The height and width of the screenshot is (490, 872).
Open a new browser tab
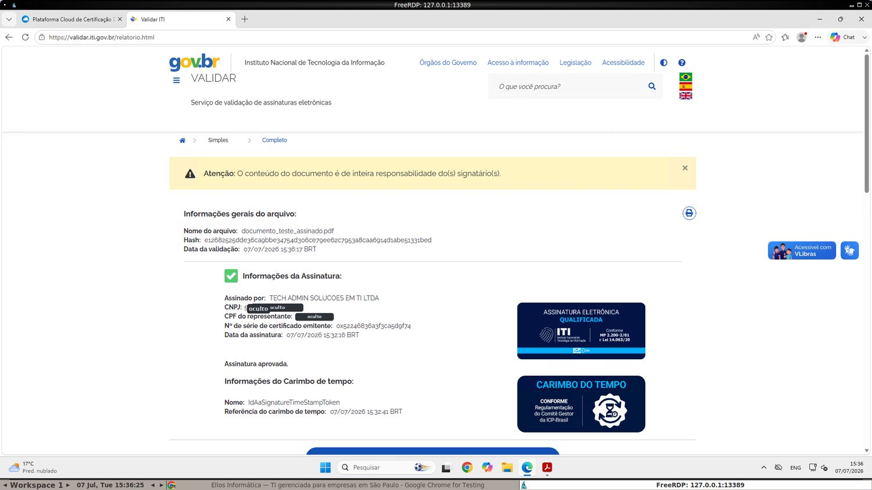click(245, 19)
